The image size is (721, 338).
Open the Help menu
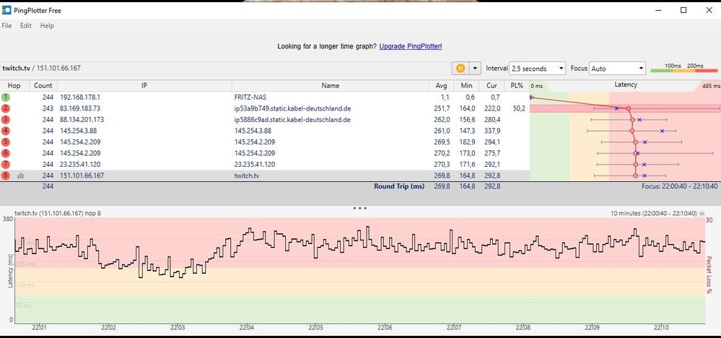pos(47,26)
